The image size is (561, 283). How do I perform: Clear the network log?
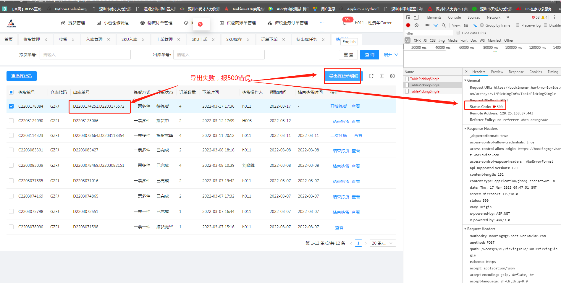coord(416,25)
